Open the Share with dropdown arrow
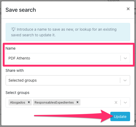 click(125, 80)
